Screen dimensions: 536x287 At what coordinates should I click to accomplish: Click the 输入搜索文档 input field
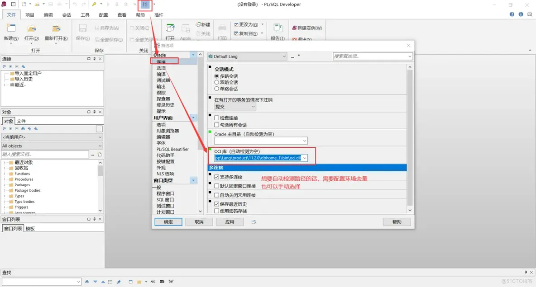45,154
